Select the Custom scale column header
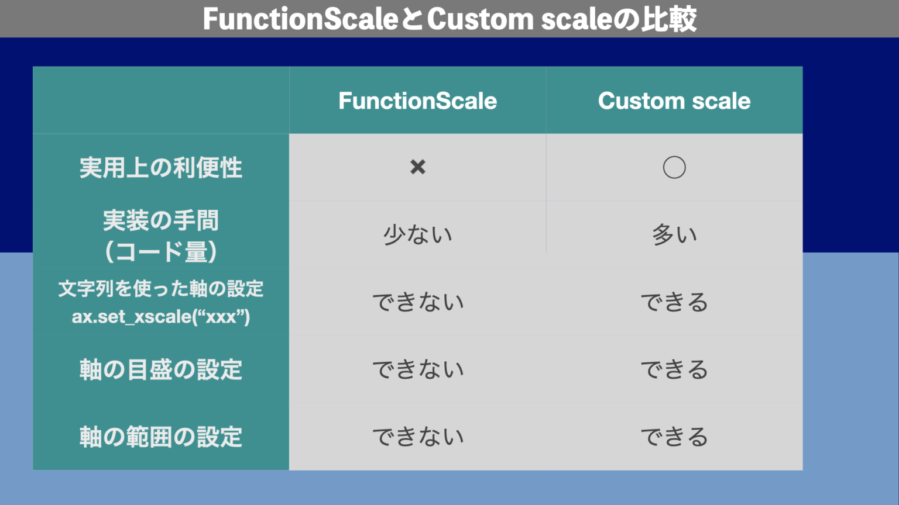Viewport: 899px width, 505px height. point(674,101)
